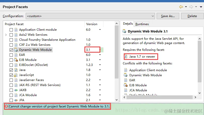The image size is (204, 115).
Task: Open Application Client module version dropdown
Action: click(100, 30)
